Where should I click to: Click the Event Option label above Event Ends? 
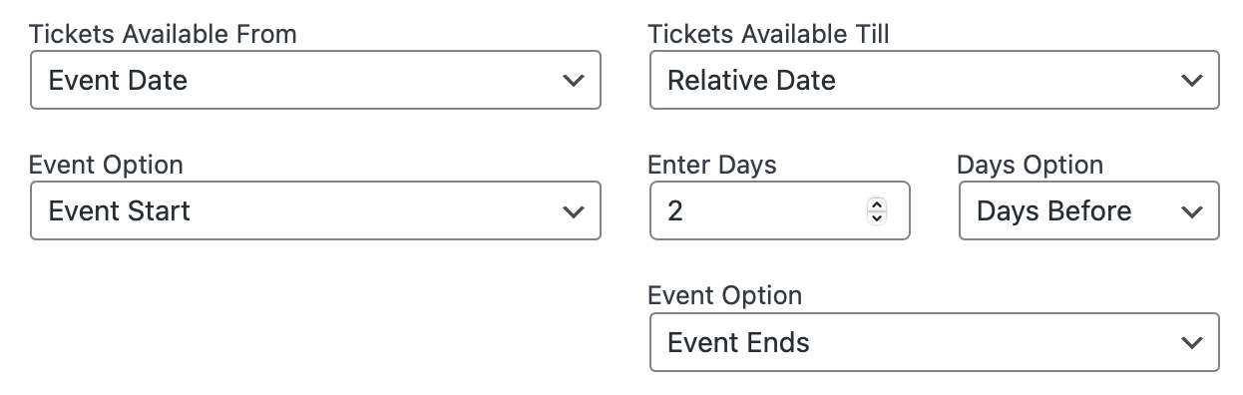725,296
